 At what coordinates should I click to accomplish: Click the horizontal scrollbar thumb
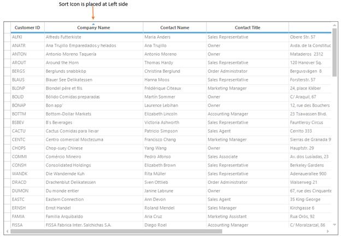pos(116,231)
